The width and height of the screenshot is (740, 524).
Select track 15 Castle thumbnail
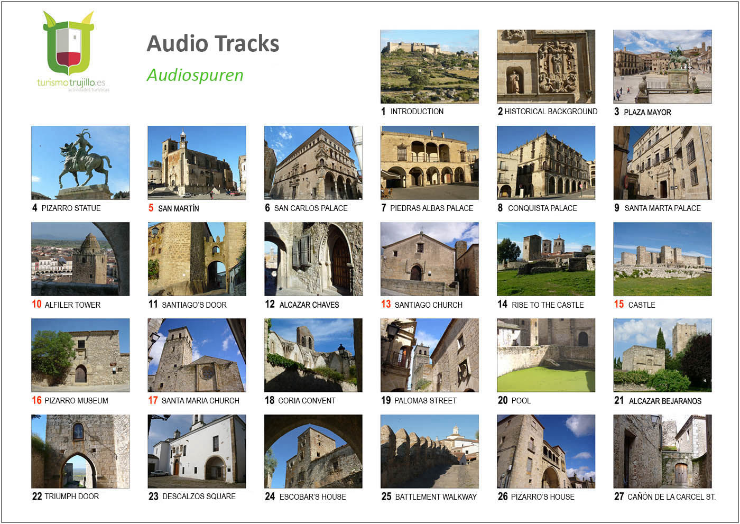pyautogui.click(x=662, y=259)
